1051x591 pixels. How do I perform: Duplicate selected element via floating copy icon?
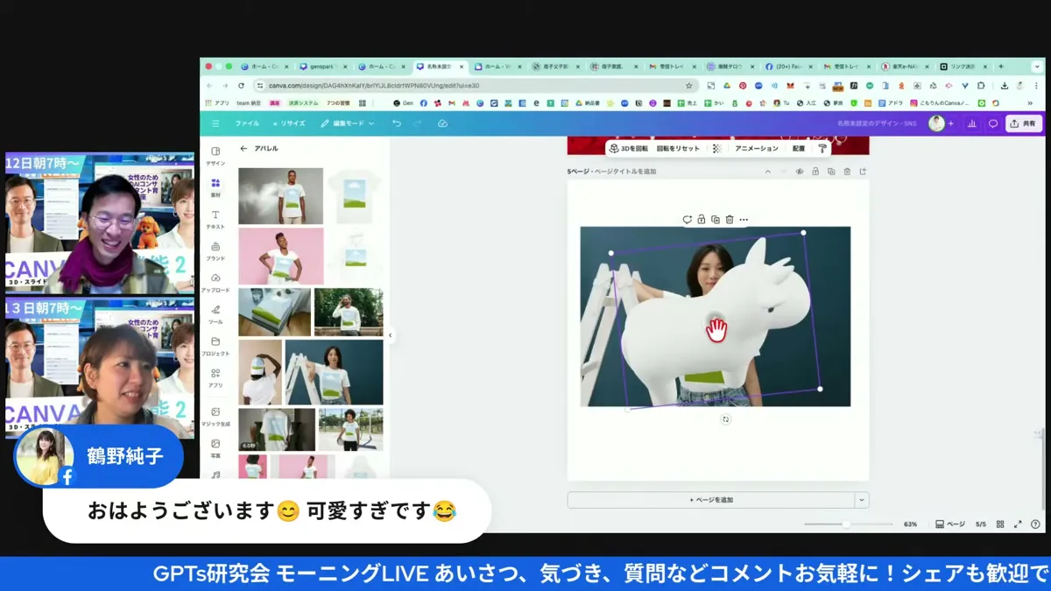pyautogui.click(x=716, y=220)
